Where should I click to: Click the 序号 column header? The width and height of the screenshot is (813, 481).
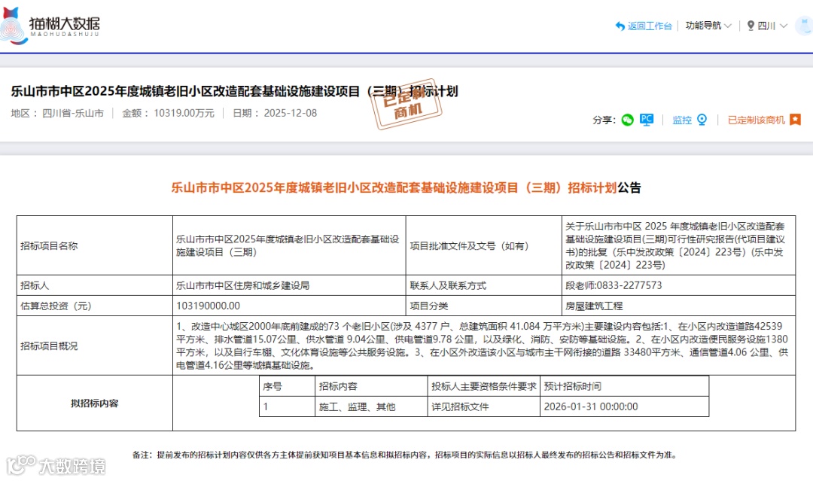[x=287, y=386]
